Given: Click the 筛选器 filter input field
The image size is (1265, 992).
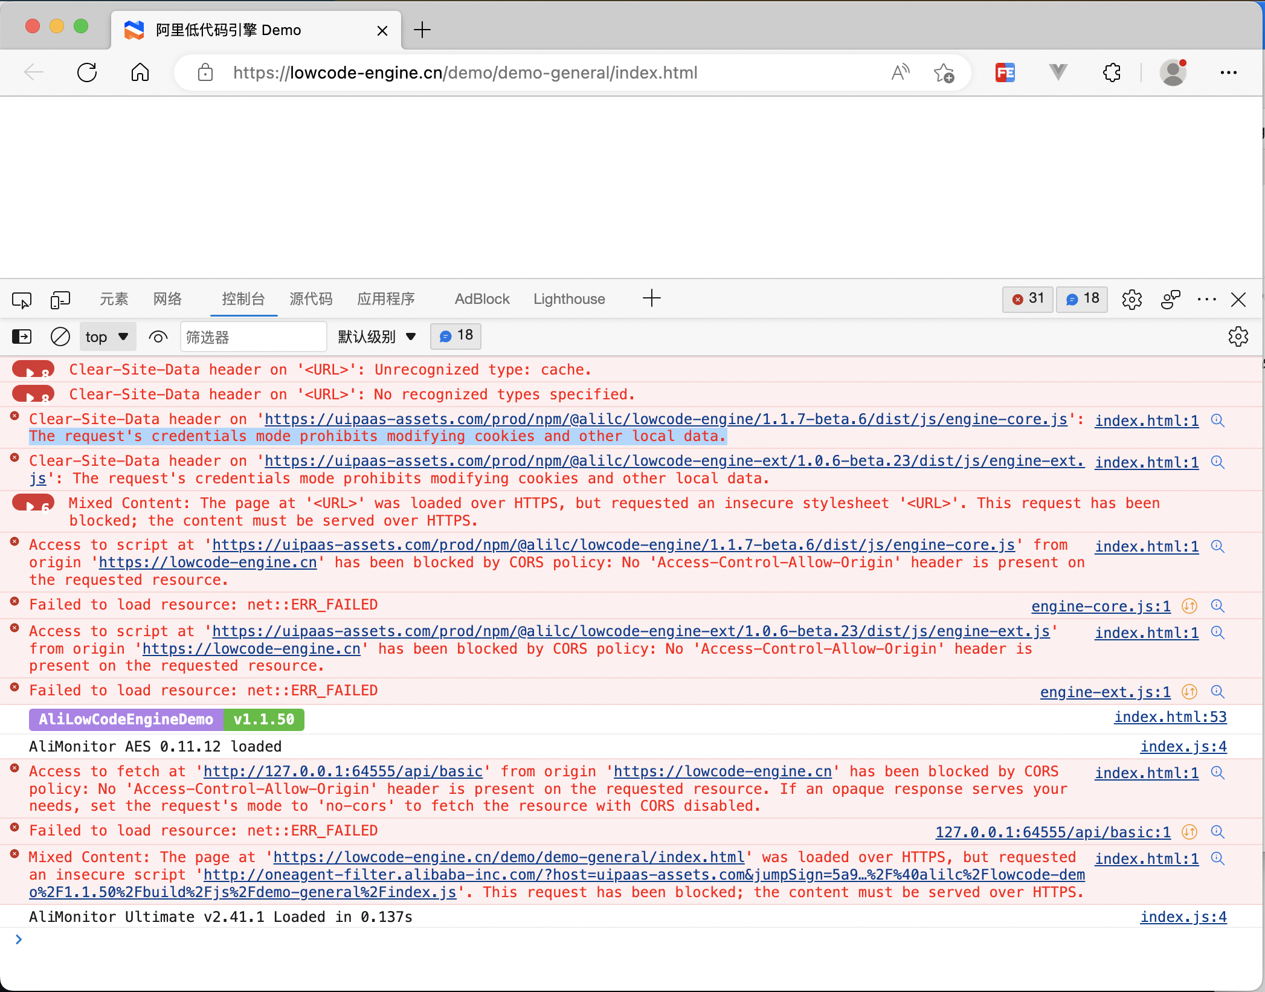Looking at the screenshot, I should 254,337.
